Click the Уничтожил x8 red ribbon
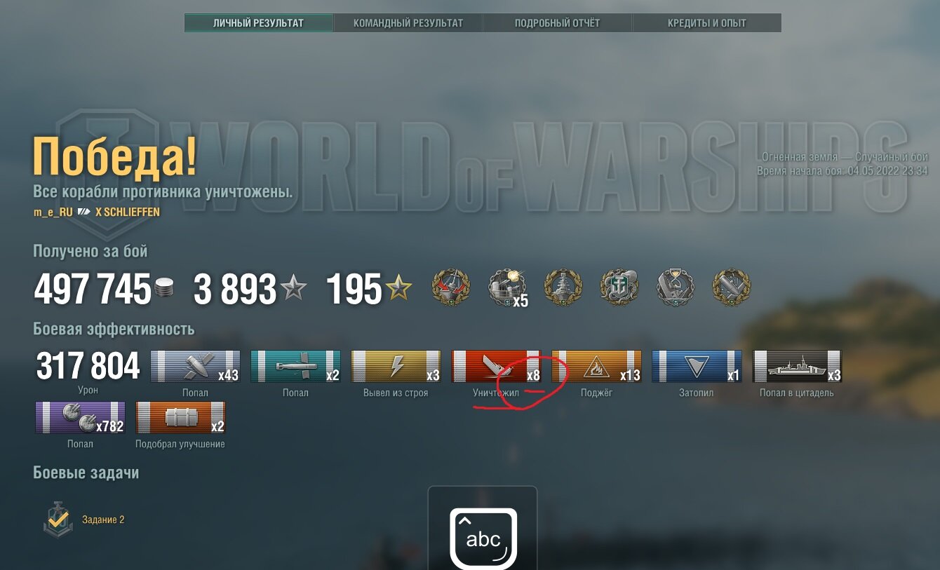The image size is (940, 570). 496,367
